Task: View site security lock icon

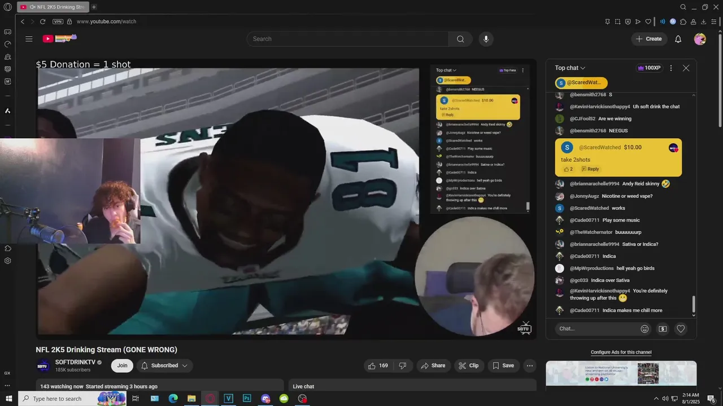Action: tap(69, 21)
